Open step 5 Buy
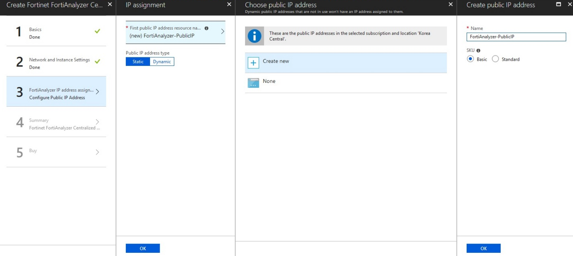 tap(56, 152)
